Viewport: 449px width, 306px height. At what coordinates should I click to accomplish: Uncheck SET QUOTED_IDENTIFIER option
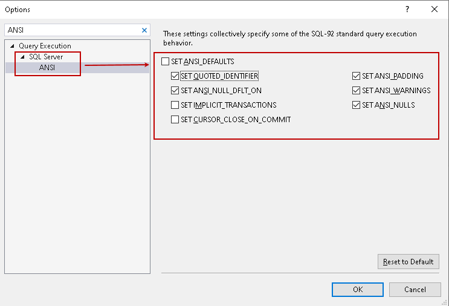point(175,76)
